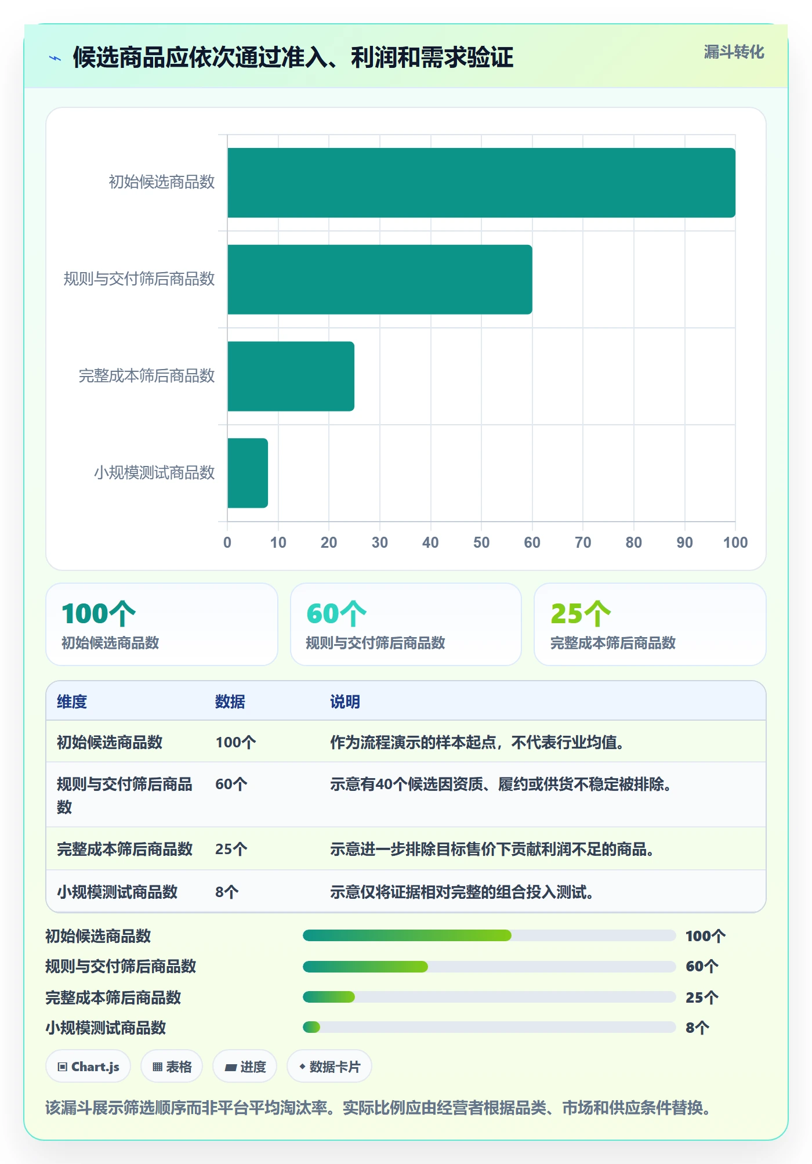Select the 规则与交付筛后商品数 chart bar
The height and width of the screenshot is (1164, 812).
coord(380,280)
